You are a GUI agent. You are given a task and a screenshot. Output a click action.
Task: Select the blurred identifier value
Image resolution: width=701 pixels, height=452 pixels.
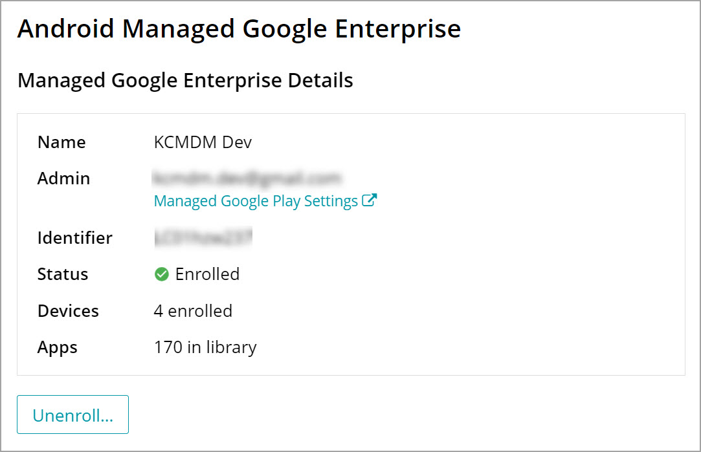coord(203,237)
